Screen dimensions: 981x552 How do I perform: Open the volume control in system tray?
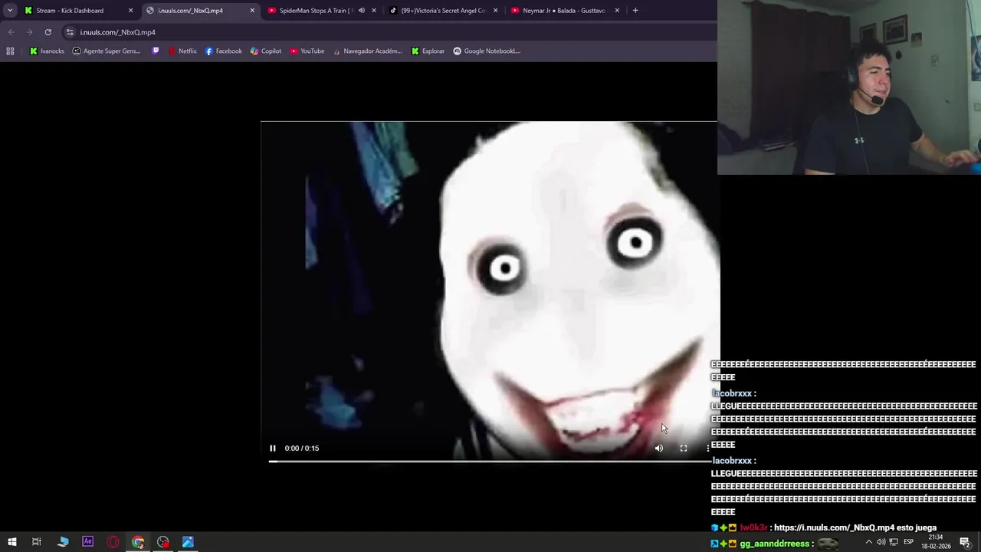point(881,542)
